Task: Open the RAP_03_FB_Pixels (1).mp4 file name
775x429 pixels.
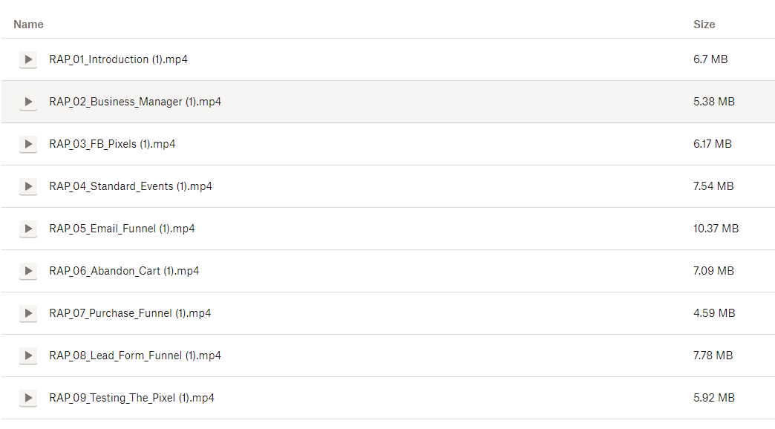Action: pyautogui.click(x=112, y=144)
